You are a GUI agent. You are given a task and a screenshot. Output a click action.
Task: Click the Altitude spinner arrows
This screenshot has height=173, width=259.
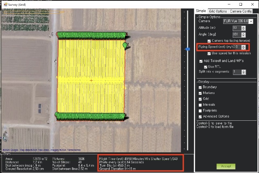(x=243, y=28)
